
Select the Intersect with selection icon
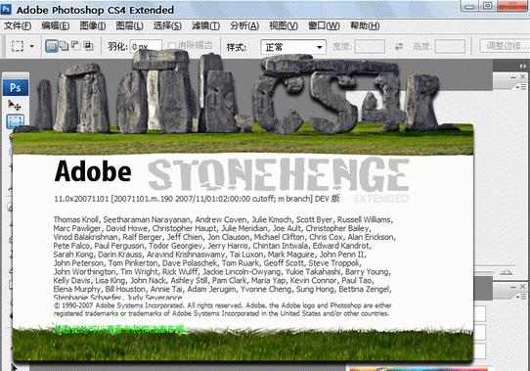pos(88,46)
